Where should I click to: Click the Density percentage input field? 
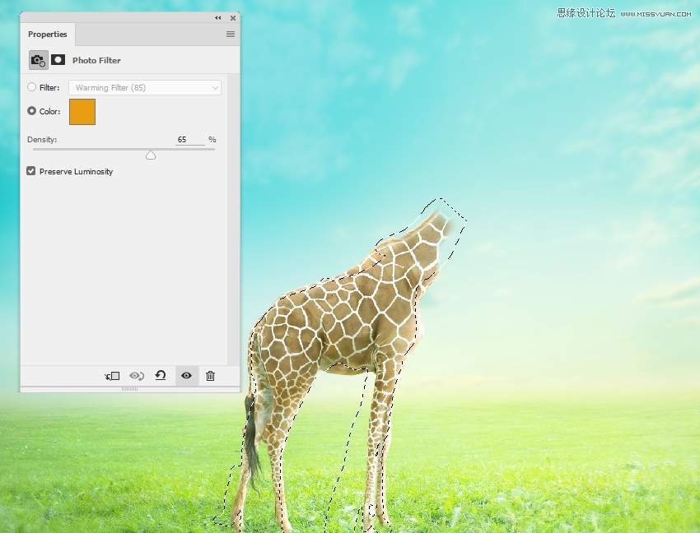(189, 140)
